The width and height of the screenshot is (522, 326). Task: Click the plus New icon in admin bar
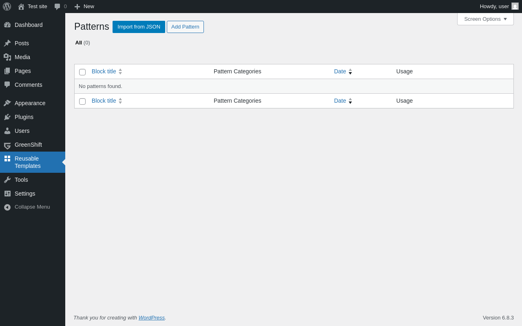click(x=77, y=7)
